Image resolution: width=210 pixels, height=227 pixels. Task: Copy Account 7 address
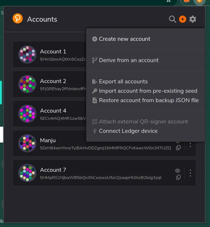(x=178, y=177)
